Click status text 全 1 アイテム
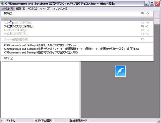Screen dimensions: 161x123 (x=8, y=121)
